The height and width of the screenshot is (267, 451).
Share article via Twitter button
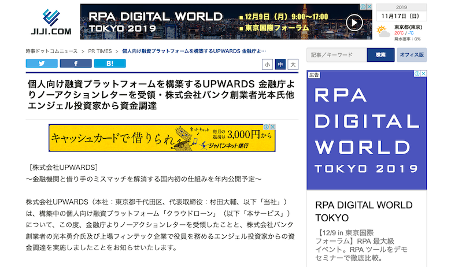point(42,64)
